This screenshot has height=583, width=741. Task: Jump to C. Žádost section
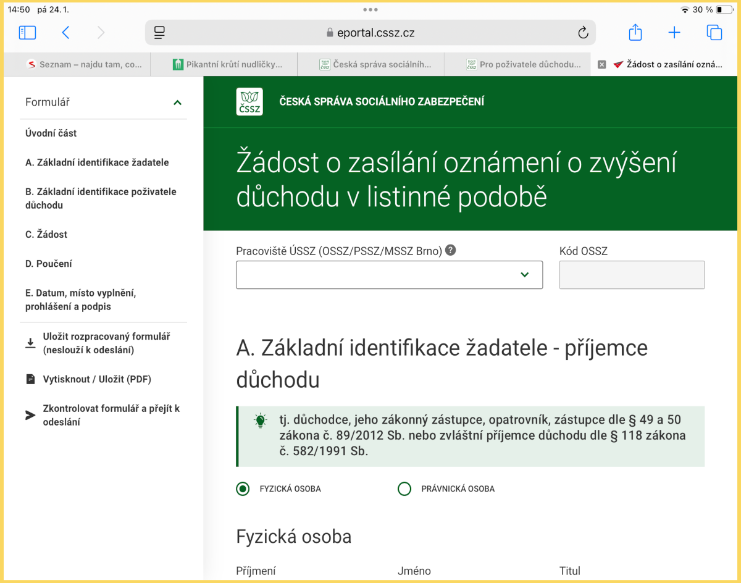[x=46, y=235]
